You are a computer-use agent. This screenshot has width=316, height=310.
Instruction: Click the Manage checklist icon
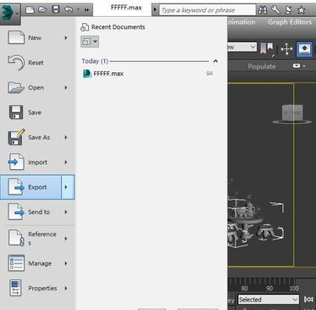16,263
